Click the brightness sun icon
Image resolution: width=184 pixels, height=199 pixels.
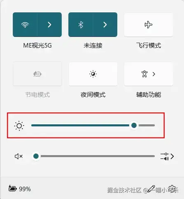pyautogui.click(x=19, y=126)
